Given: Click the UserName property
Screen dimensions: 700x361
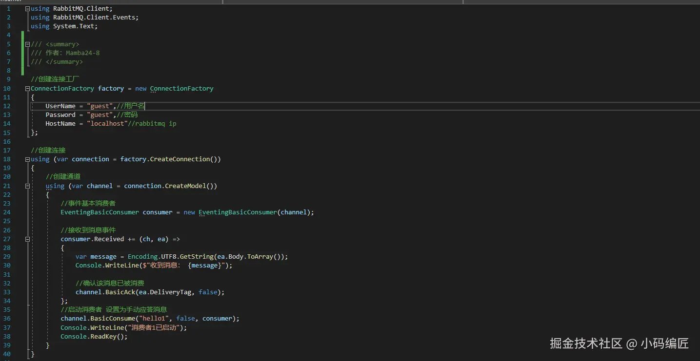Looking at the screenshot, I should tap(60, 106).
